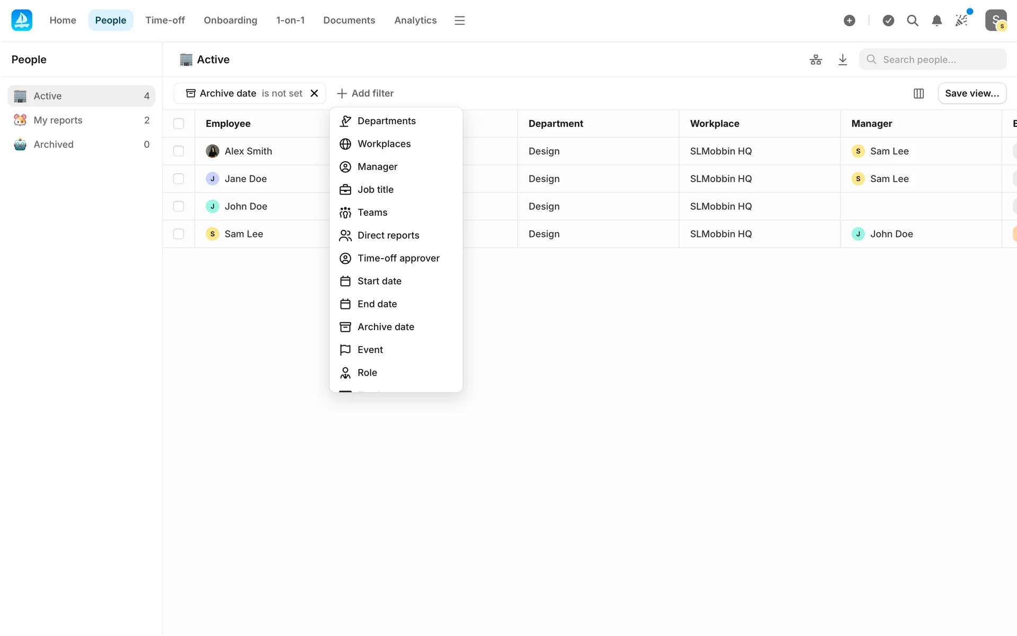Click the plus create icon in header
The height and width of the screenshot is (636, 1017).
coord(849,21)
